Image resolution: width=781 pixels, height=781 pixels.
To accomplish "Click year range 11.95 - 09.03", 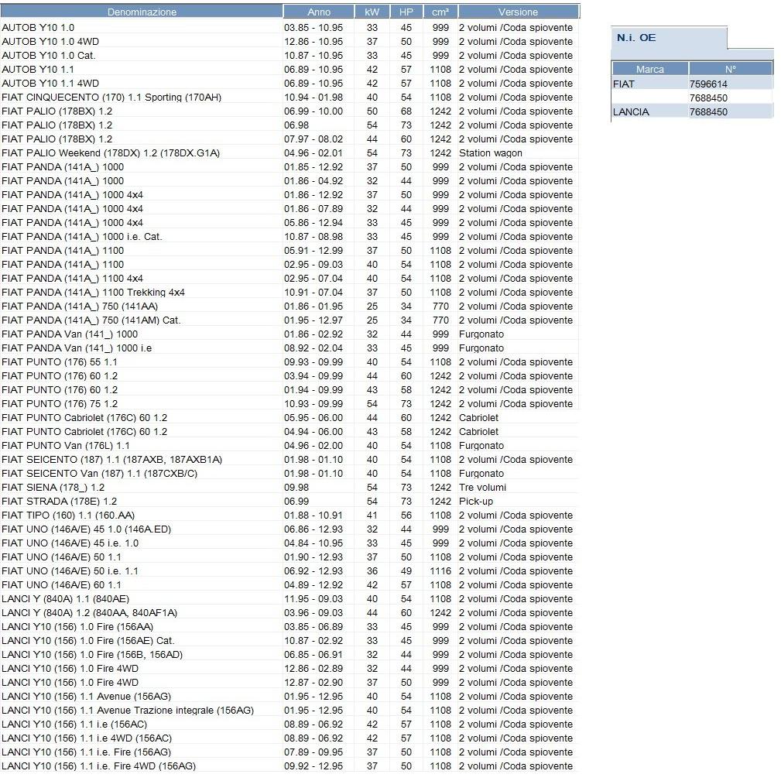I will click(x=313, y=599).
